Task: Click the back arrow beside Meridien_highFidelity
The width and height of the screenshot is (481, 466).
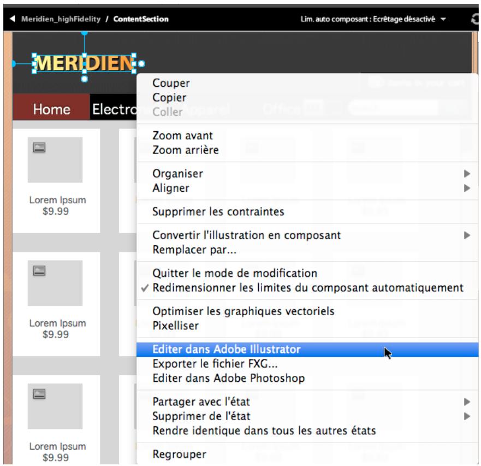Action: point(13,19)
